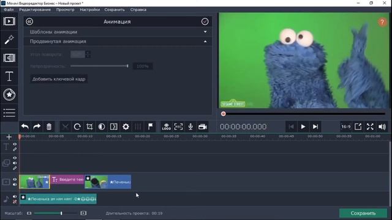This screenshot has height=220, width=392.
Task: Open the Filters magic wand tab
Action: pyautogui.click(x=9, y=40)
